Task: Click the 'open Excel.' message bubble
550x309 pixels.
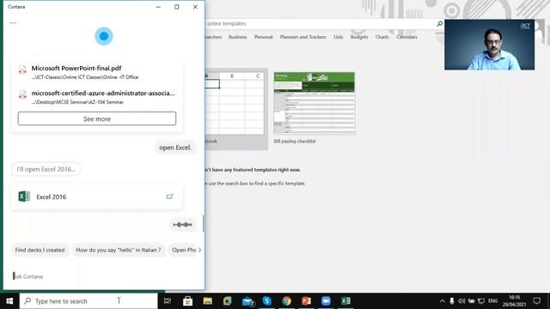Action: click(175, 148)
